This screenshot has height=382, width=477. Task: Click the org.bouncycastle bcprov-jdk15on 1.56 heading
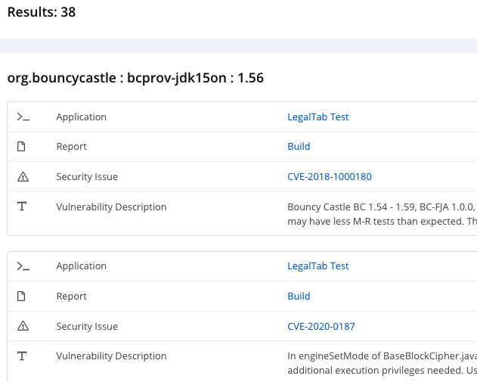[135, 78]
